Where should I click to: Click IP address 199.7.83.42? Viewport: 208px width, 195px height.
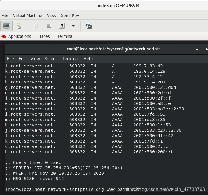point(148,66)
